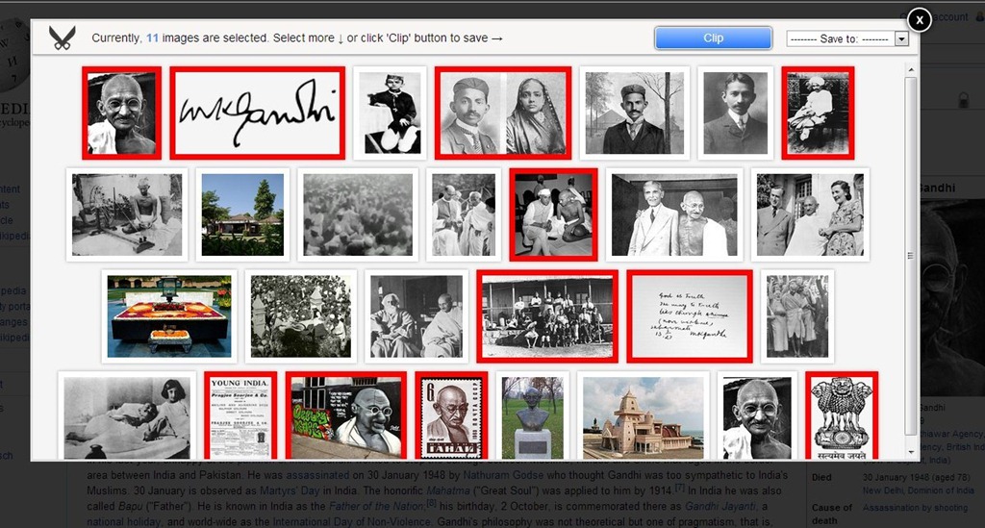Deselect the smiling Gandhi portrait thumbnail in the first row
The width and height of the screenshot is (985, 528).
point(121,113)
